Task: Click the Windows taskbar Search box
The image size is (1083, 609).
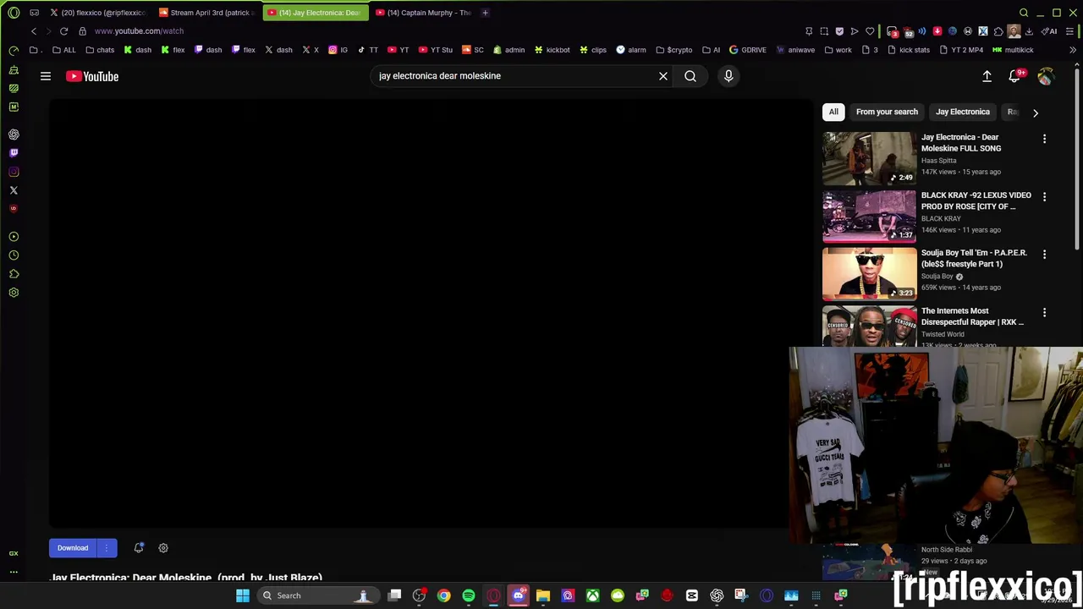Action: (317, 595)
